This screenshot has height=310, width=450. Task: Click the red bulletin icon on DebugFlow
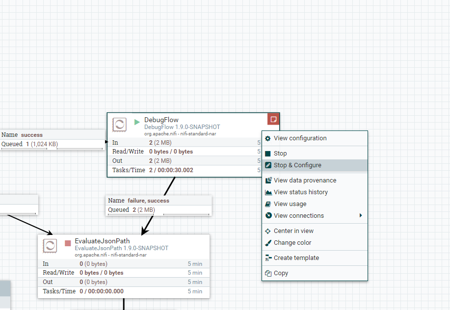pos(273,119)
